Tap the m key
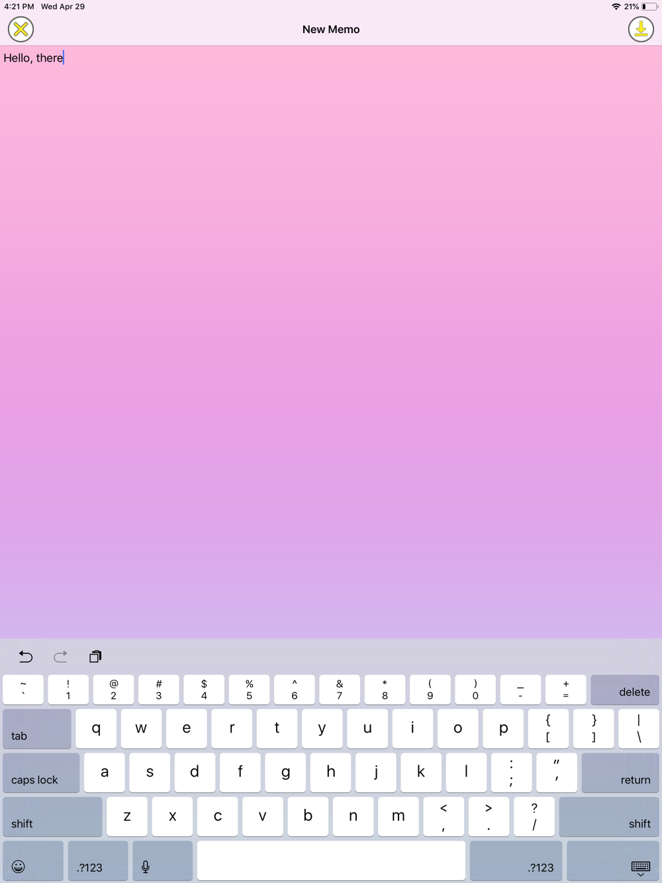Viewport: 662px width, 883px height. click(x=399, y=817)
